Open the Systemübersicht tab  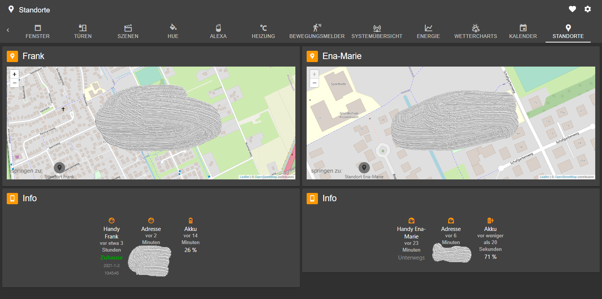tap(377, 32)
